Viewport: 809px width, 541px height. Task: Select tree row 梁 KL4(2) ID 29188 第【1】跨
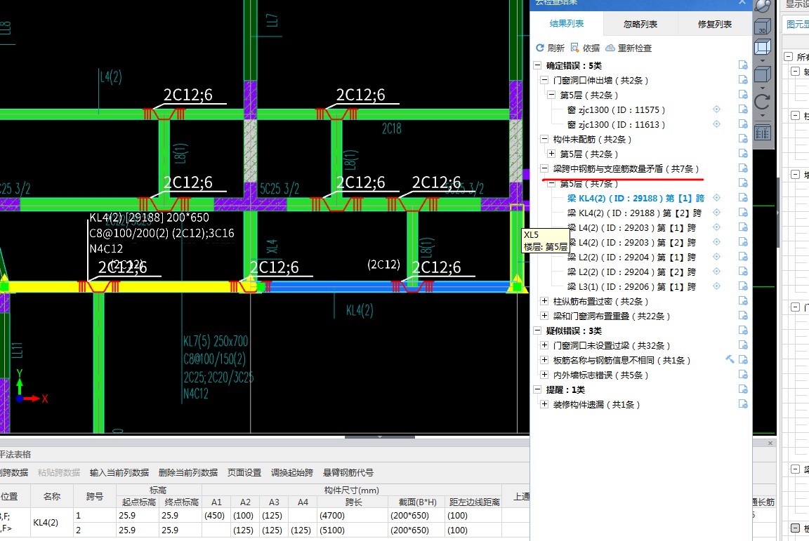coord(636,198)
